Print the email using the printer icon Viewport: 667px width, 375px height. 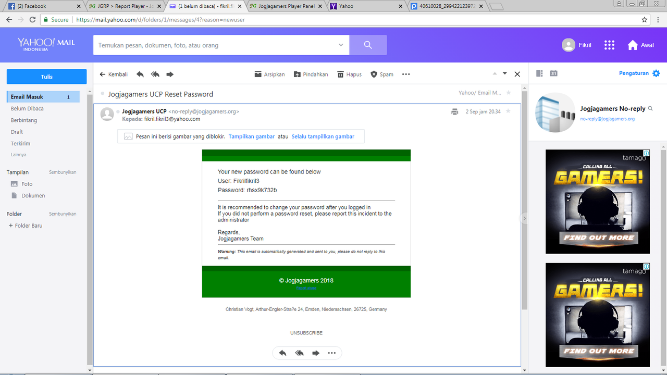[x=455, y=111]
